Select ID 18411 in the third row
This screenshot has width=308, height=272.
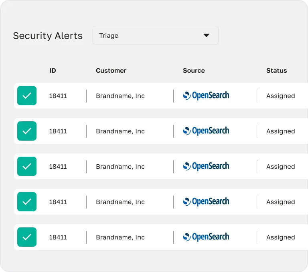(x=58, y=166)
